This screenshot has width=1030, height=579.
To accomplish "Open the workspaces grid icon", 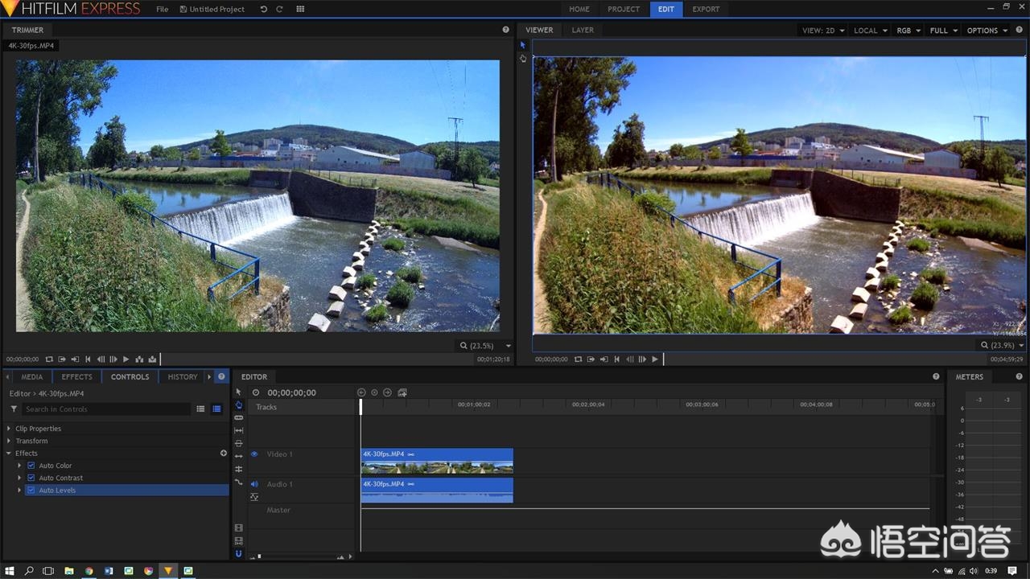I will tap(300, 9).
